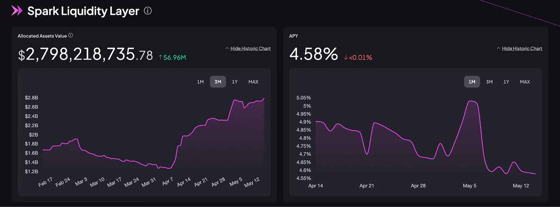This screenshot has width=560, height=207.
Task: Click the Apr 14 label on APY chart
Action: click(x=316, y=185)
